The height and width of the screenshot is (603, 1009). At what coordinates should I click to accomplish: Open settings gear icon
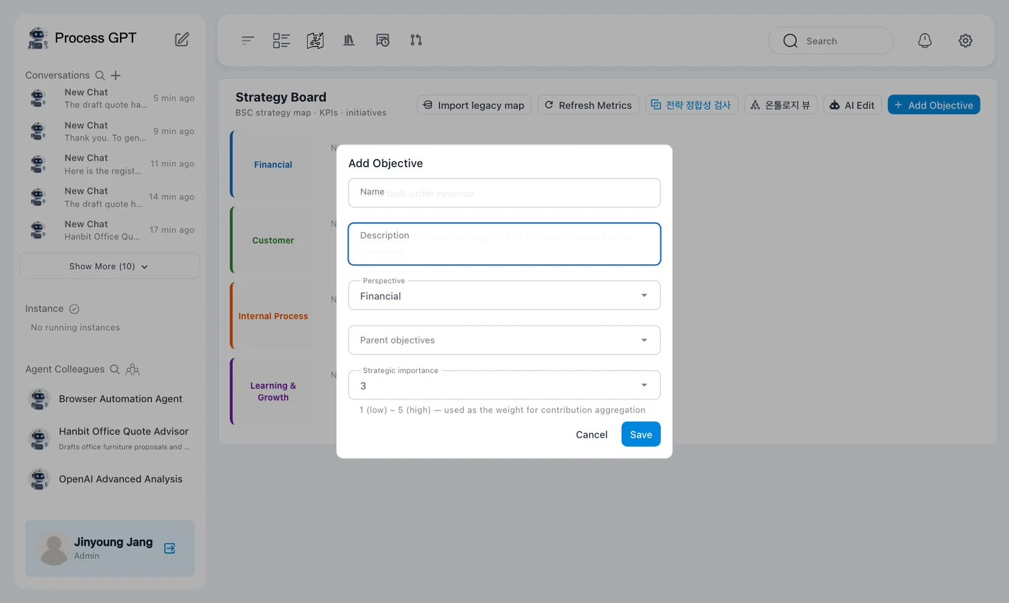click(x=965, y=41)
